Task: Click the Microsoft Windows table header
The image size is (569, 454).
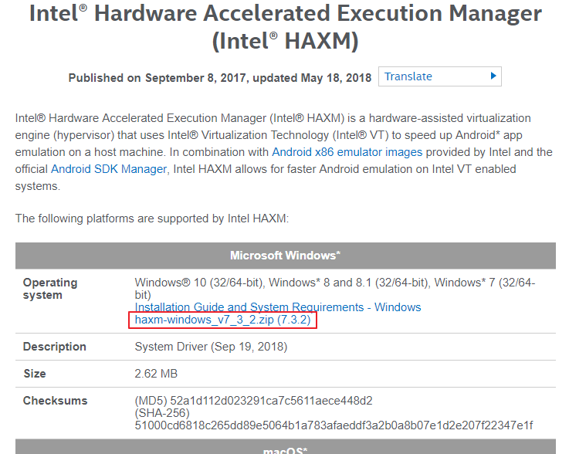Action: pos(285,255)
